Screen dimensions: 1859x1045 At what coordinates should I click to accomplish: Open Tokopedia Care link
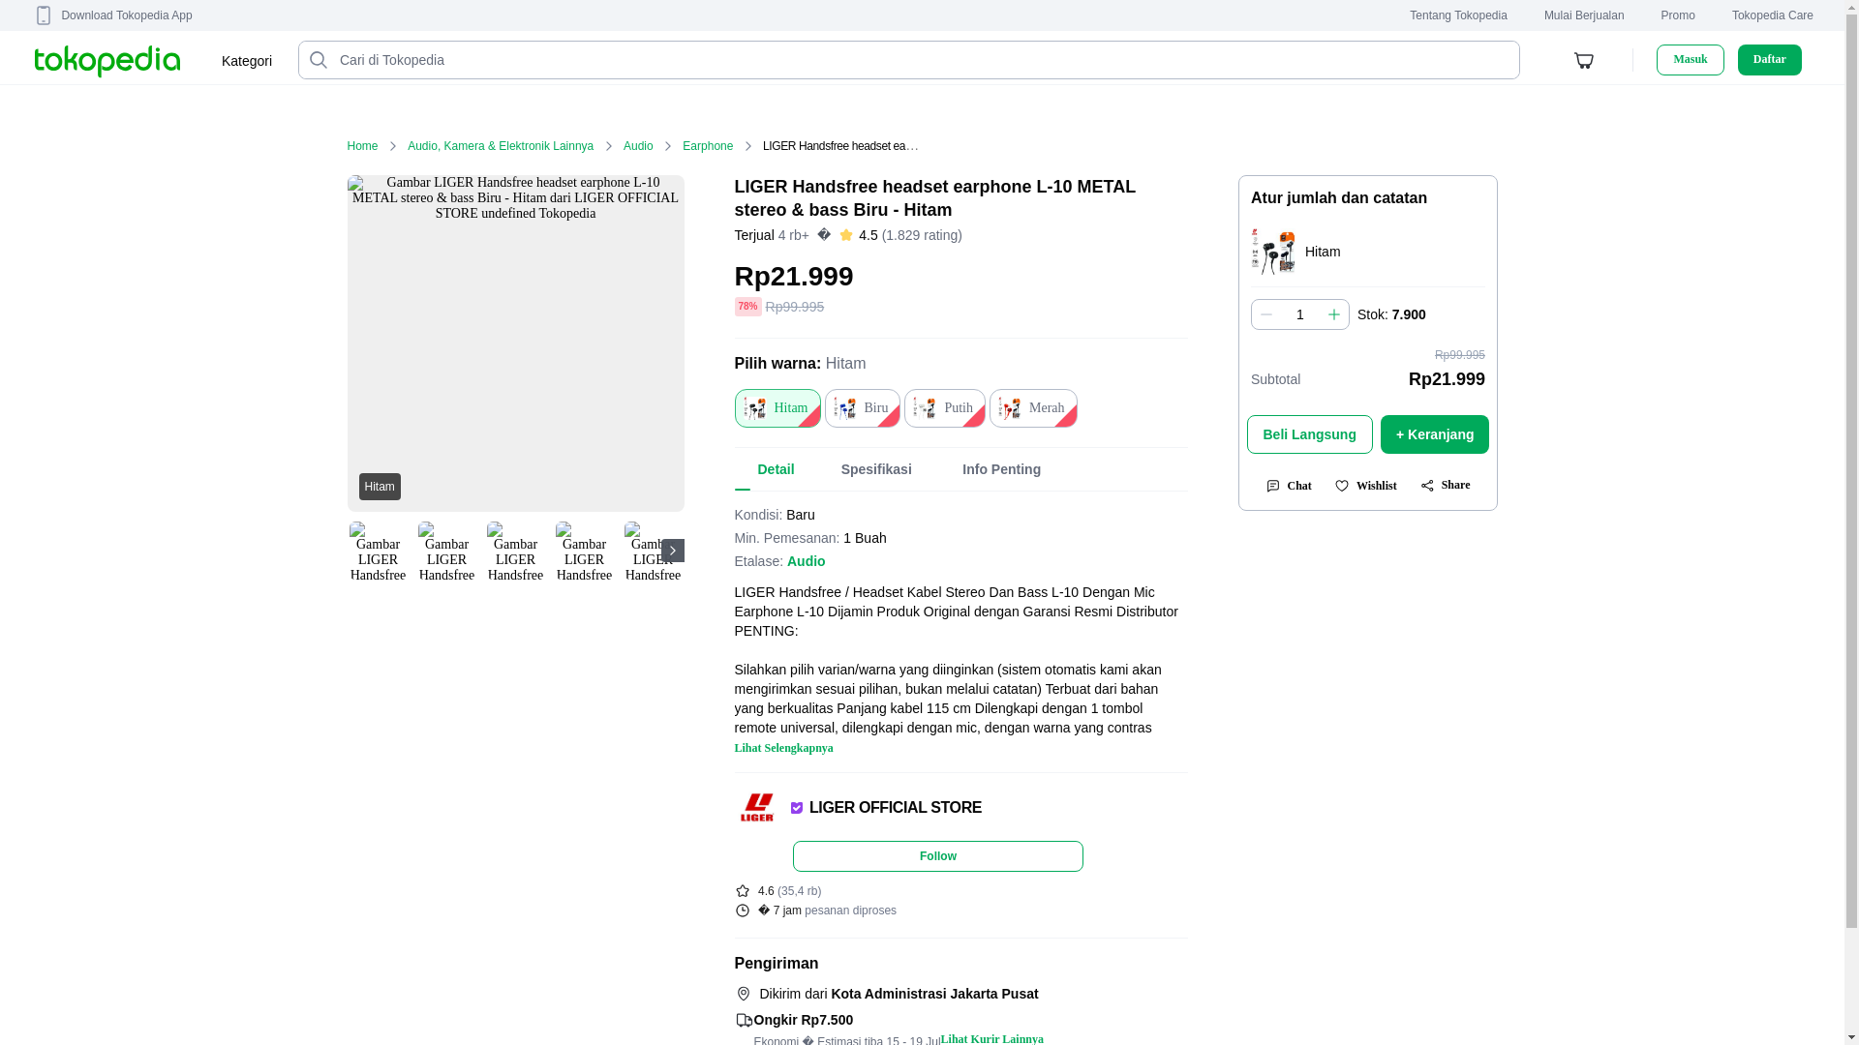click(x=1773, y=15)
